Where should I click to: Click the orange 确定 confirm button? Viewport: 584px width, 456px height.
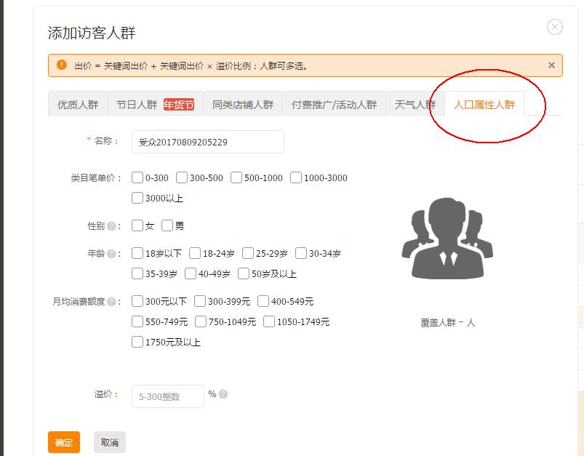coord(63,442)
